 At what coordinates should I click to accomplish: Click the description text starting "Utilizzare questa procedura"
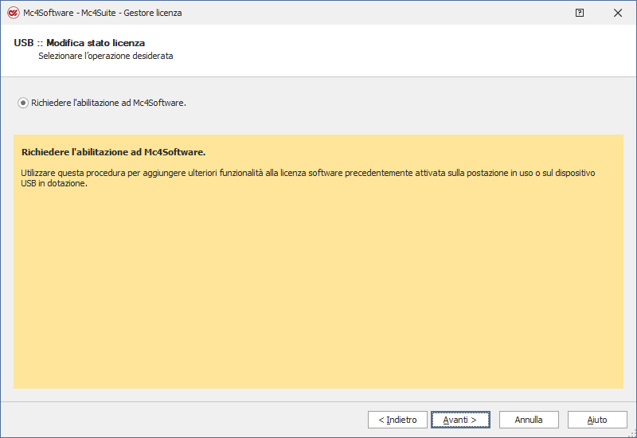308,178
